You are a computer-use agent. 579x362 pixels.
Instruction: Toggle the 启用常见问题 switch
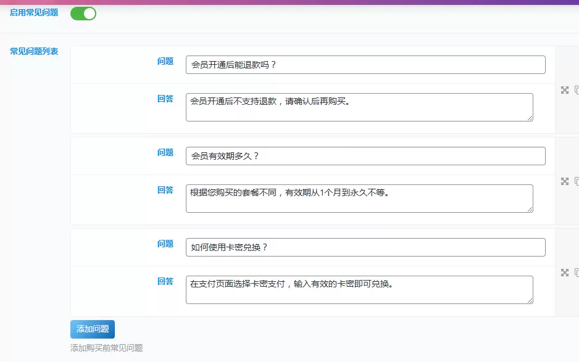pos(83,14)
